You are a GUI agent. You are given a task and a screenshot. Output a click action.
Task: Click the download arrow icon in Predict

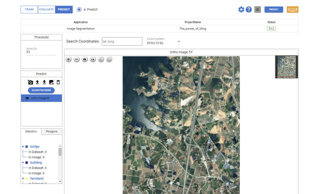(44, 82)
